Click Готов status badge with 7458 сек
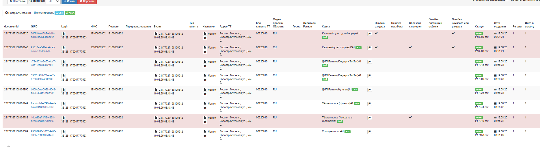The width and height of the screenshot is (540, 147). tap(479, 131)
